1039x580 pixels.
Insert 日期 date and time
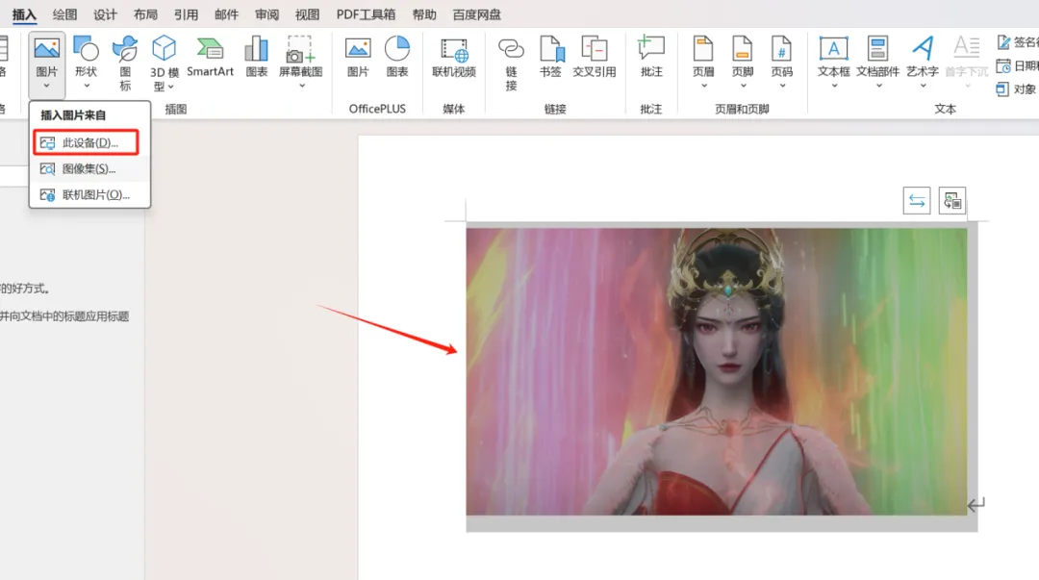(1017, 65)
